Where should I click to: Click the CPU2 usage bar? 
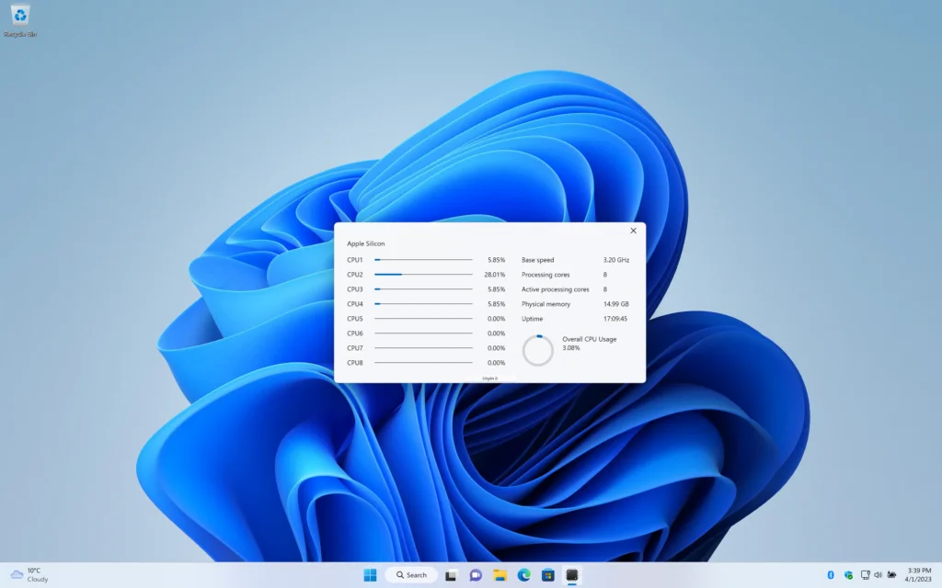click(423, 274)
